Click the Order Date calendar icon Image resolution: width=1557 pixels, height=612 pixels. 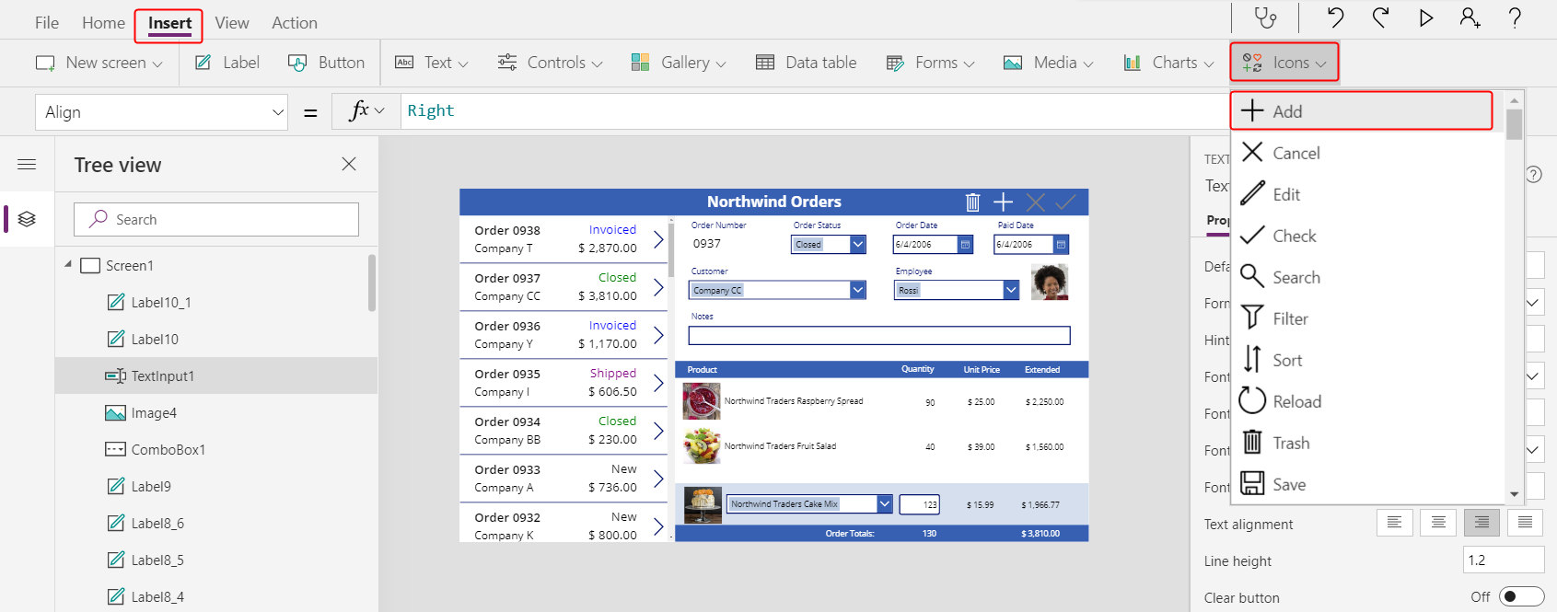(x=965, y=244)
